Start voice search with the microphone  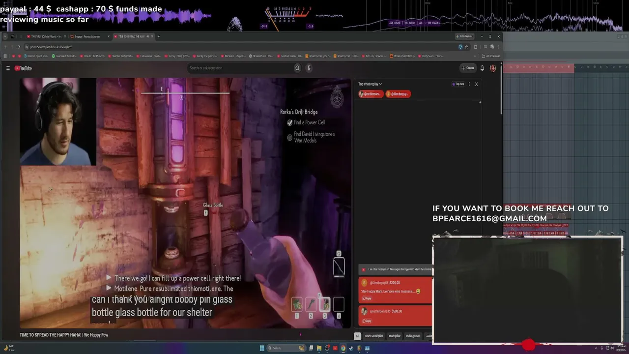309,68
